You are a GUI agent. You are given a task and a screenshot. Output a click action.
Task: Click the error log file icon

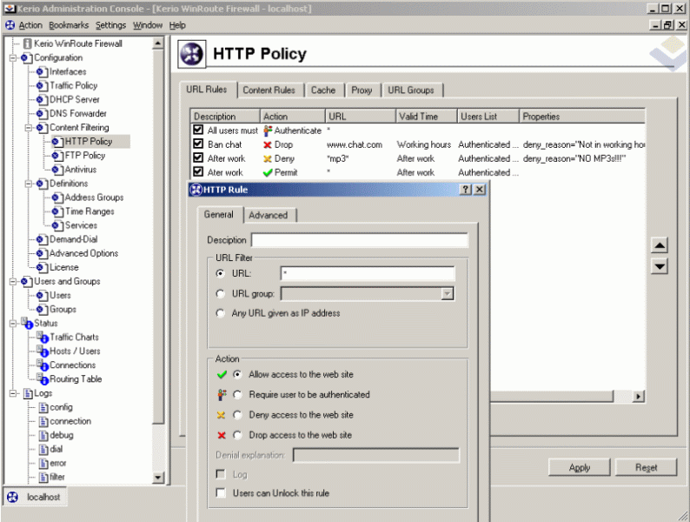click(43, 464)
